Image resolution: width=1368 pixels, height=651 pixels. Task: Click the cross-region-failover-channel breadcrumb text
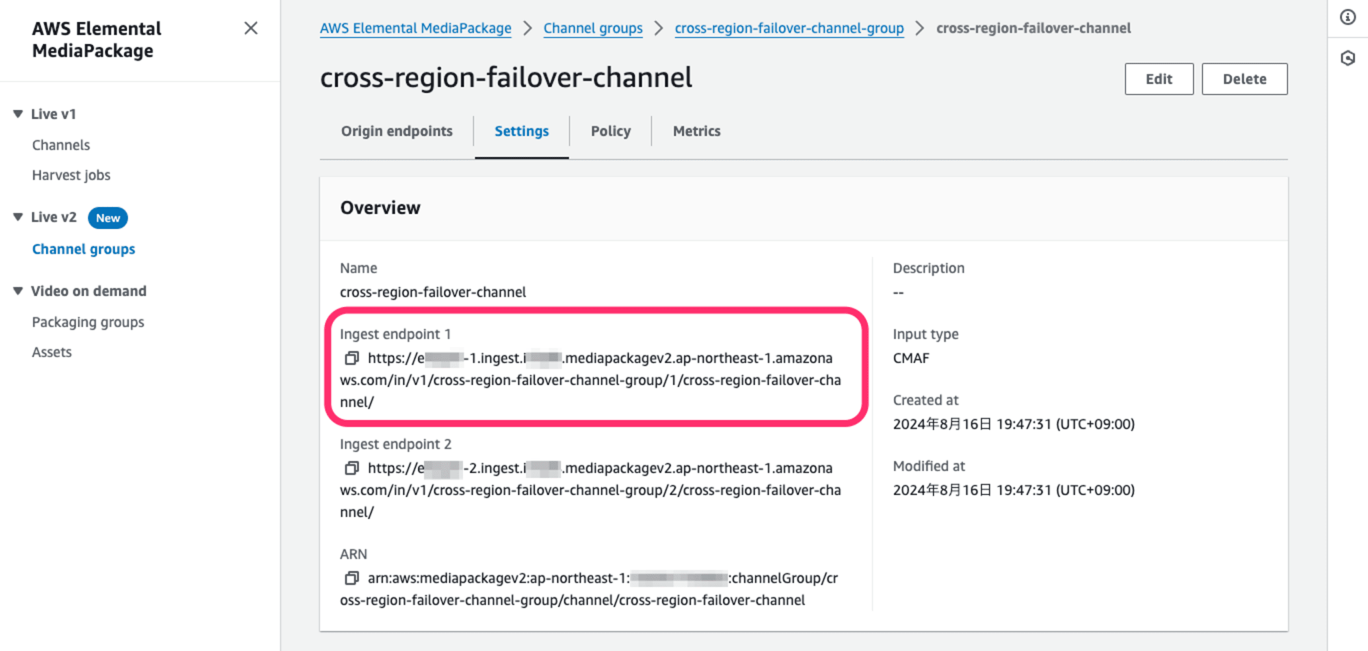1034,28
